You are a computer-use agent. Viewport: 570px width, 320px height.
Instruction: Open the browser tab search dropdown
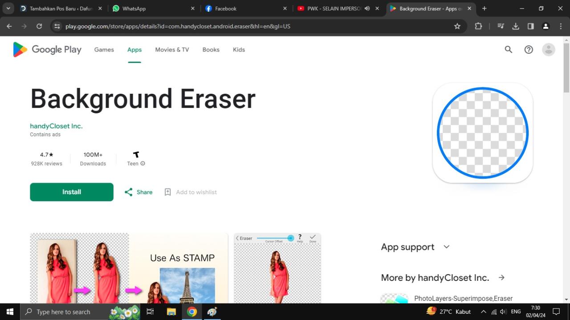click(x=8, y=8)
